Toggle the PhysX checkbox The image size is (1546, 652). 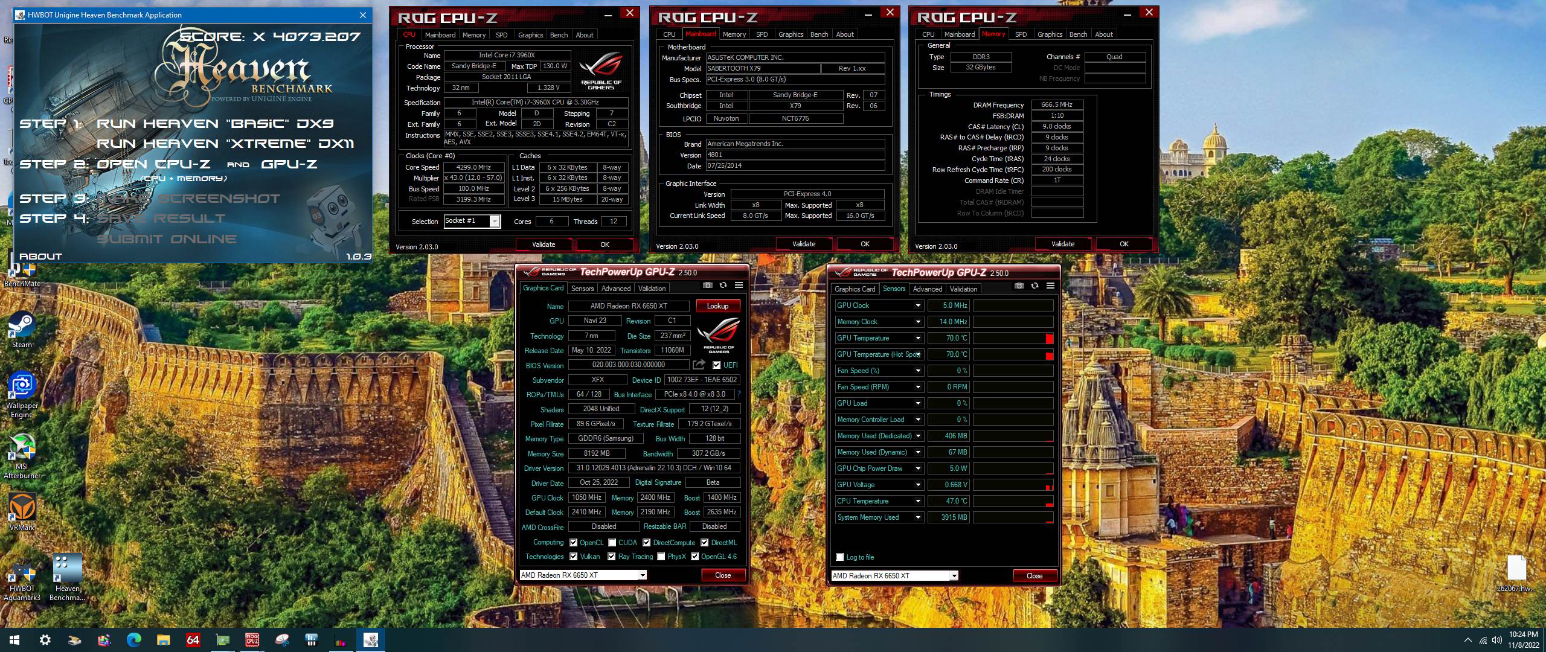[x=661, y=557]
